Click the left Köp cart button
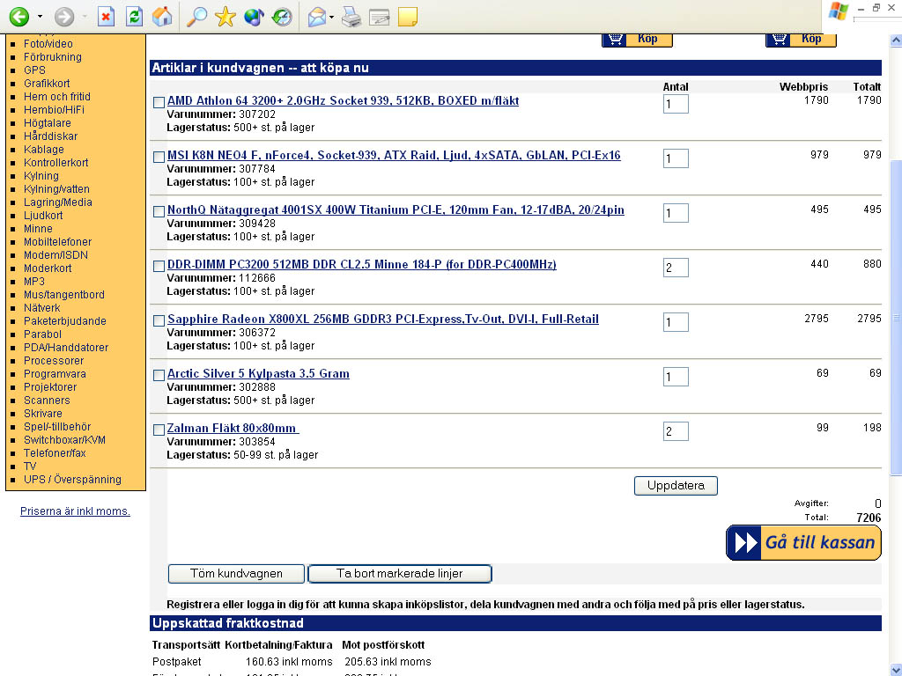Viewport: 902px width, 676px height. tap(637, 39)
